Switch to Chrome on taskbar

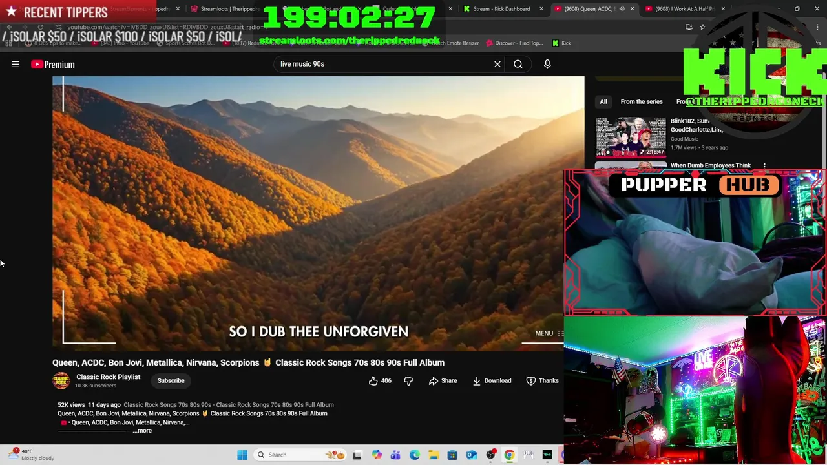(x=509, y=455)
